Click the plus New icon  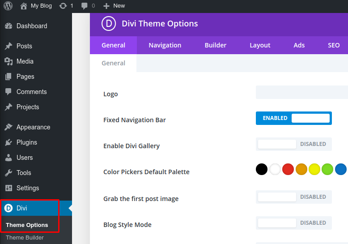coord(106,6)
